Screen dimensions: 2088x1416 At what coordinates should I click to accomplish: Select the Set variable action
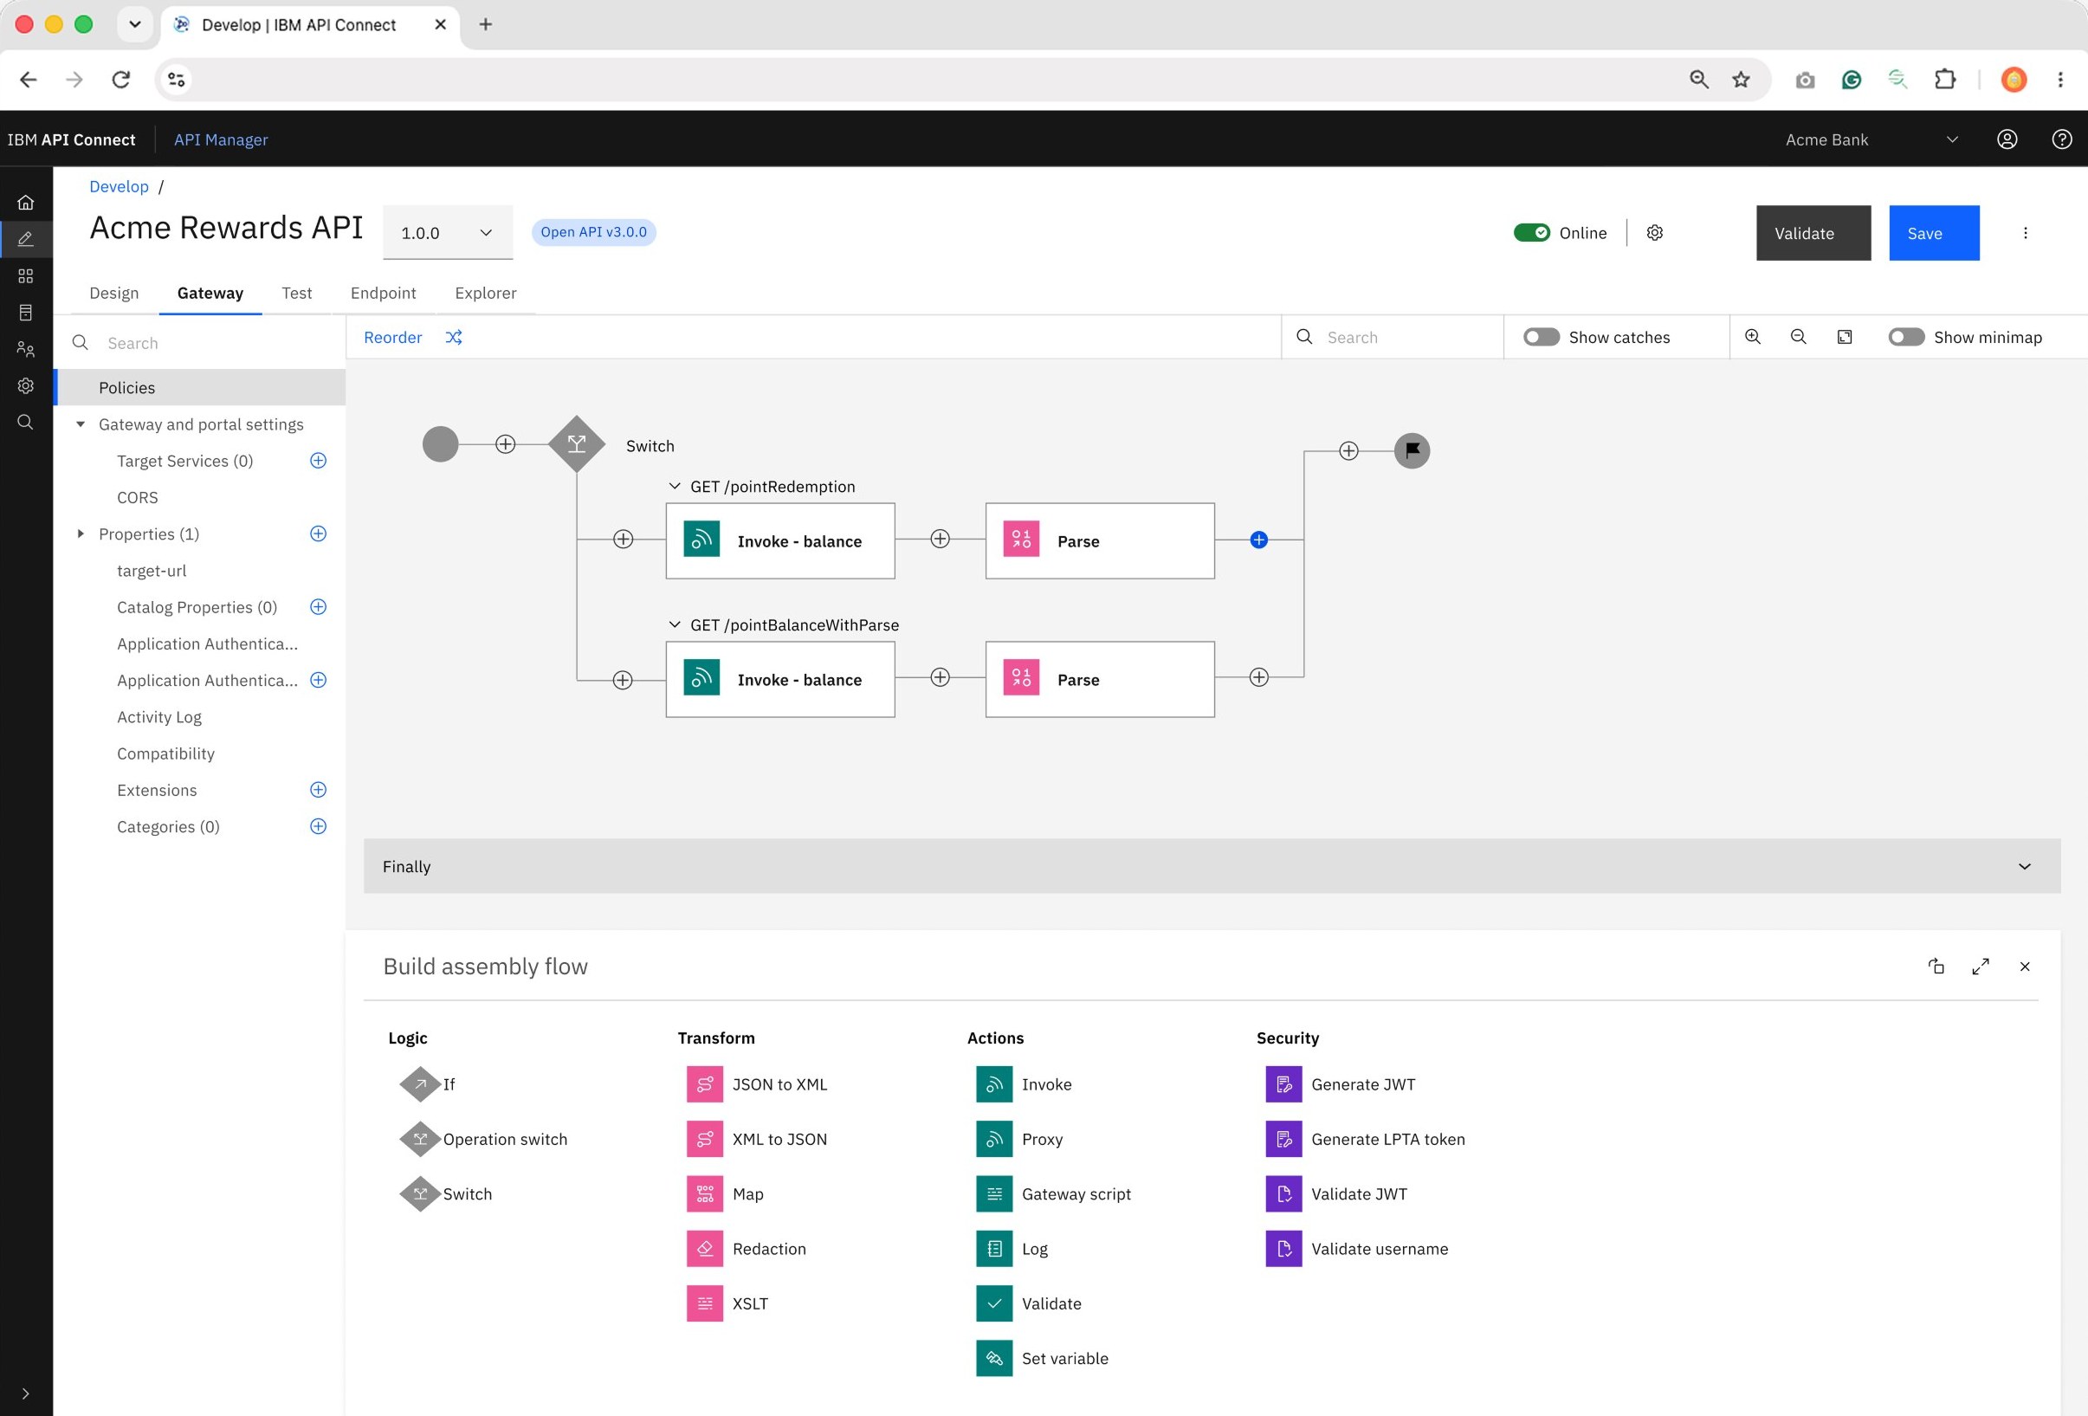(1042, 1359)
